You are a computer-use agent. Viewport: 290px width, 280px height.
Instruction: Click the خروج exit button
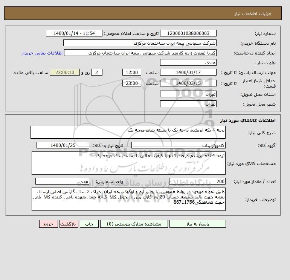(49, 224)
